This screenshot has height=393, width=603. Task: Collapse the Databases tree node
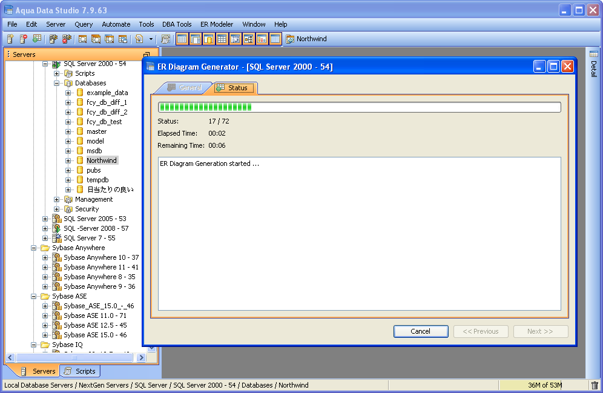pos(56,83)
